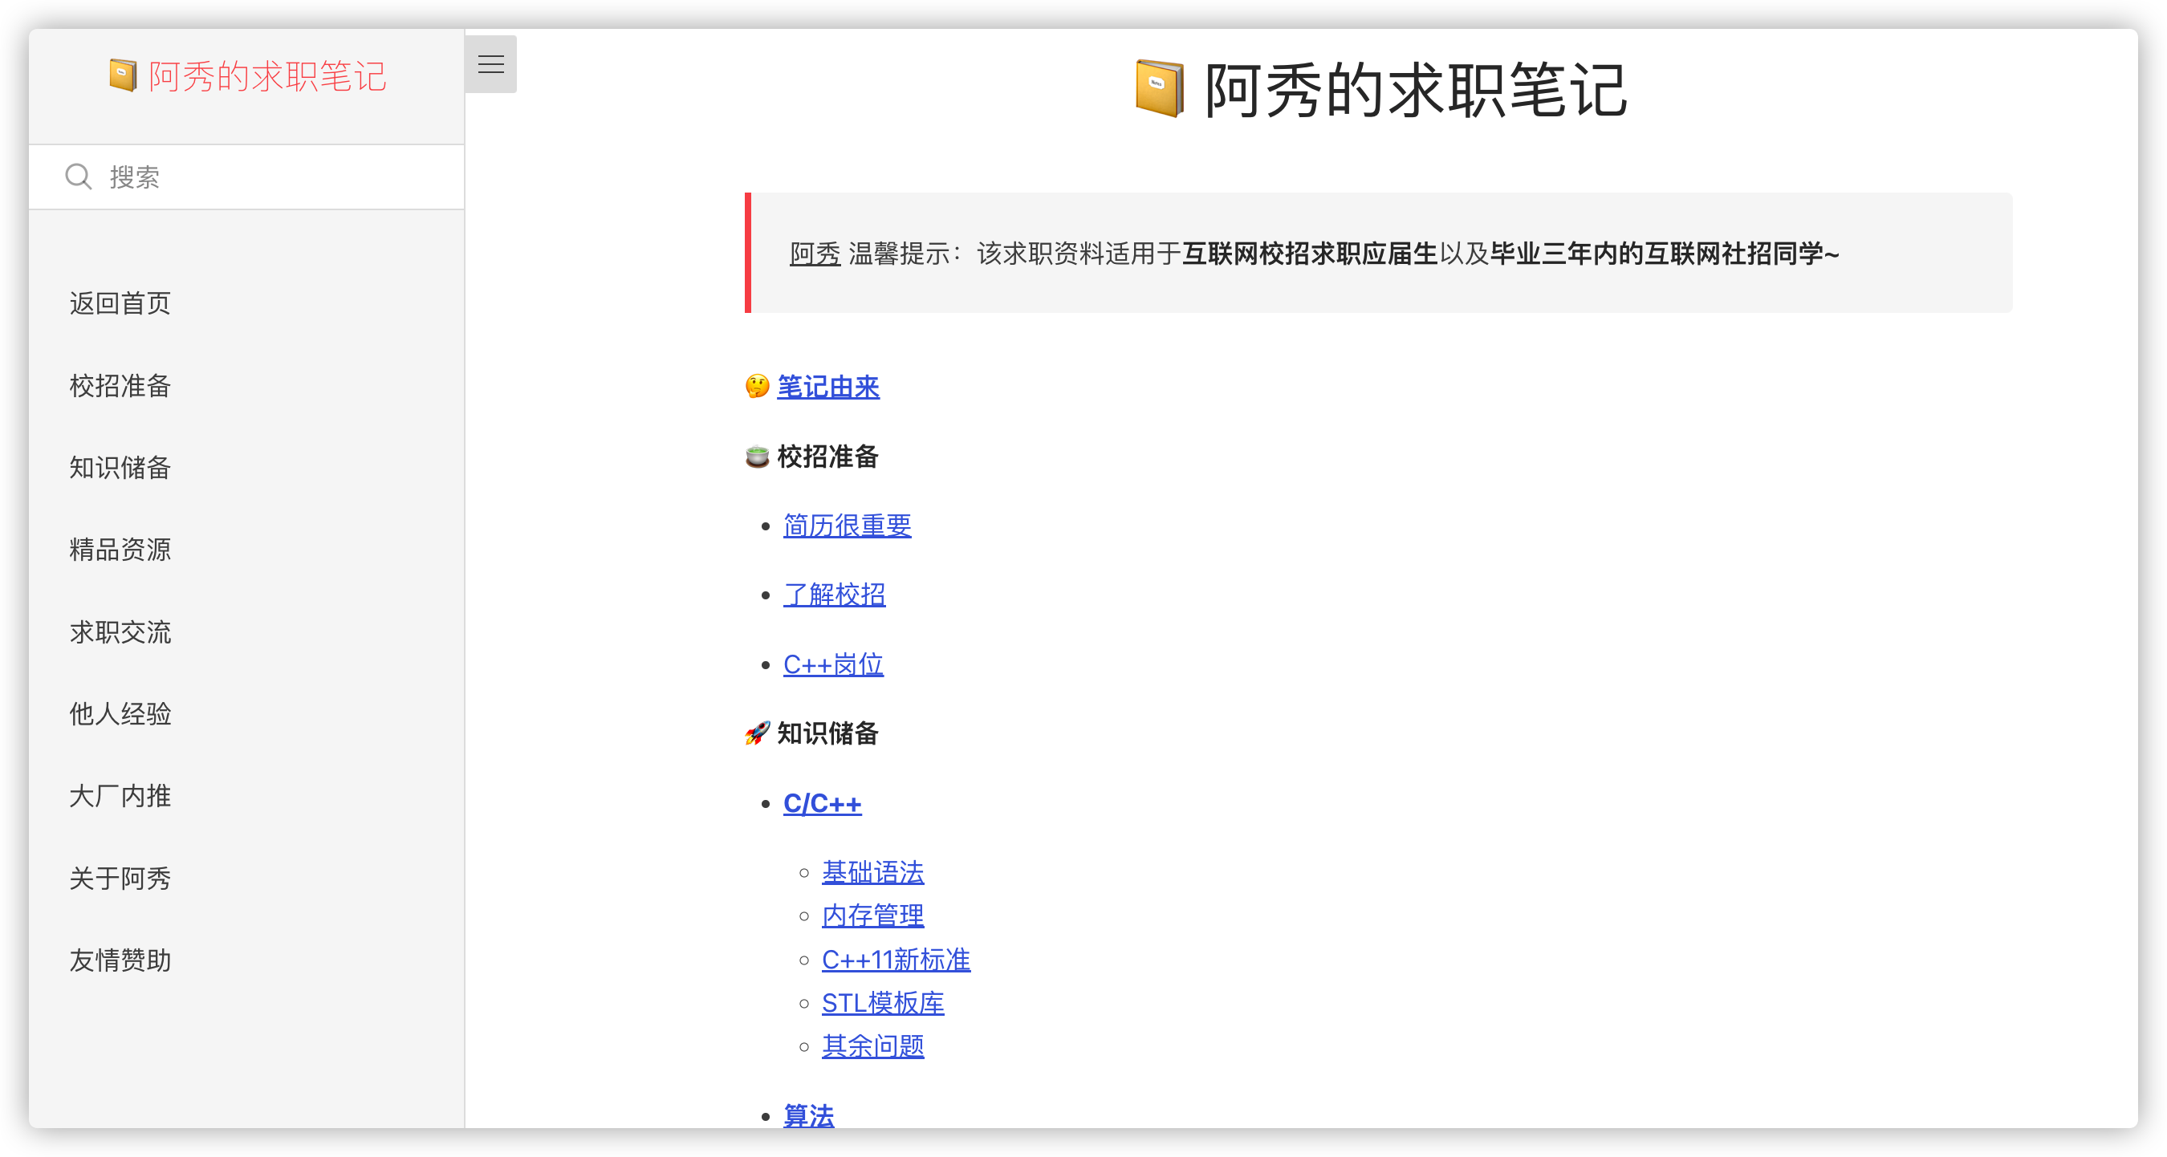Select 校招准备 from the sidebar navigation
Viewport: 2167px width, 1157px height.
coord(120,385)
